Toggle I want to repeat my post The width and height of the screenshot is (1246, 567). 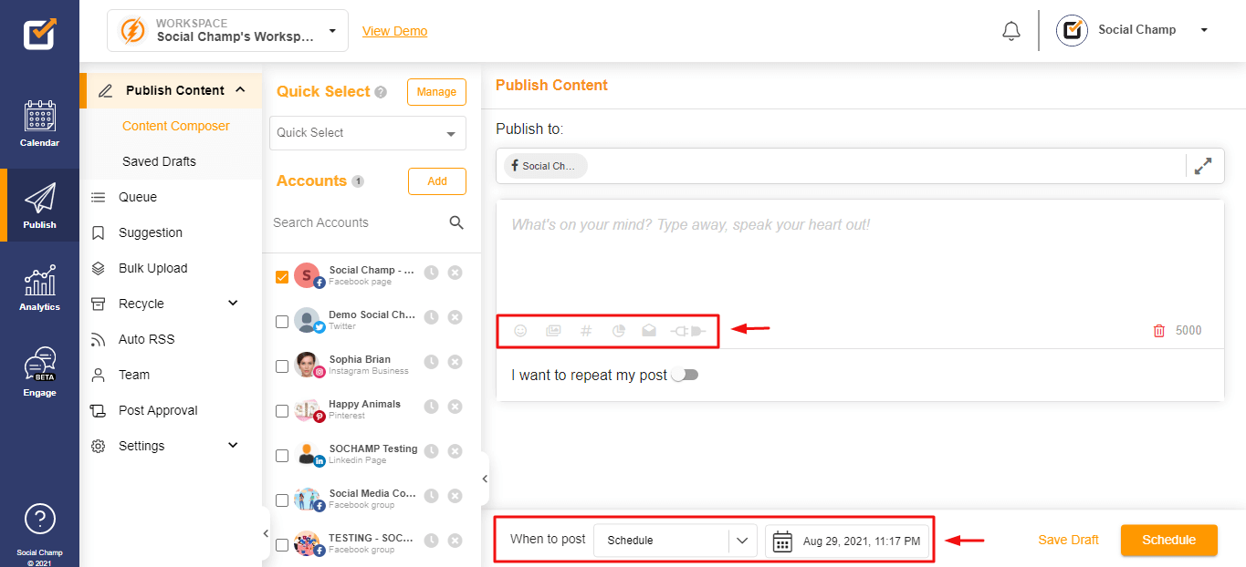tap(685, 375)
